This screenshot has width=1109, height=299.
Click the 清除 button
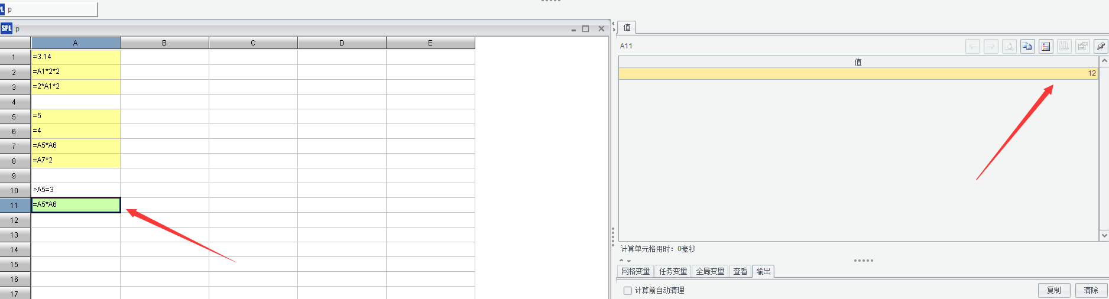[x=1091, y=290]
